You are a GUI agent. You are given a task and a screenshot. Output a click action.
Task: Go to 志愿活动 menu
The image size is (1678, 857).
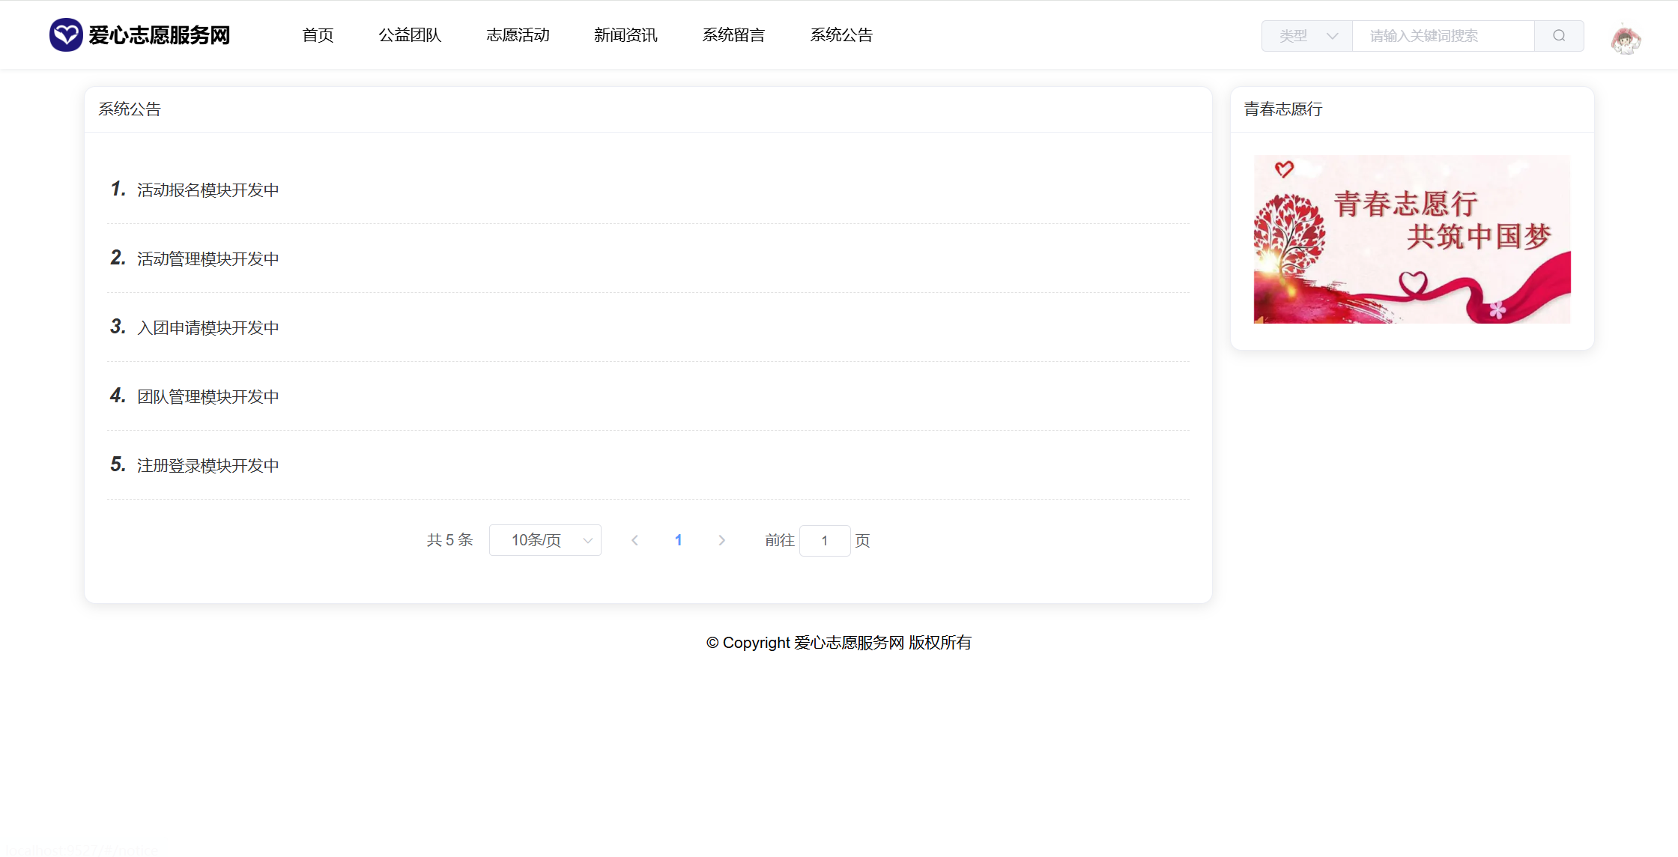click(x=518, y=35)
